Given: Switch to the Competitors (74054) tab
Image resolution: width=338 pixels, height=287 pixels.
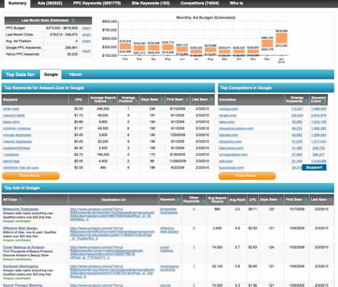Looking at the screenshot, I should pyautogui.click(x=200, y=4).
